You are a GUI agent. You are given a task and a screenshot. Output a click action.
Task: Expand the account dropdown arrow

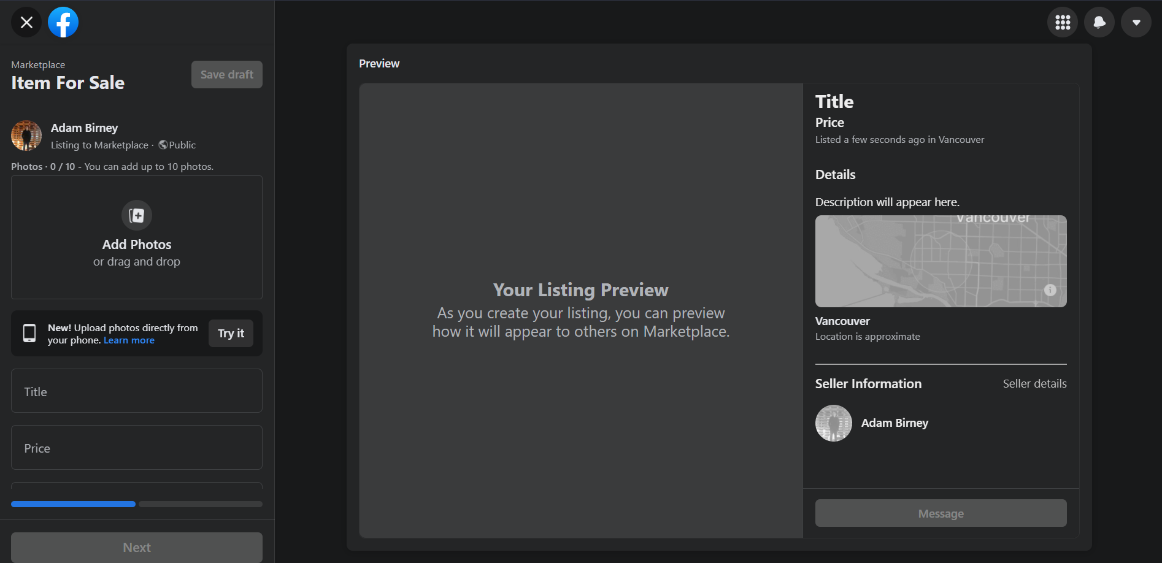tap(1136, 23)
